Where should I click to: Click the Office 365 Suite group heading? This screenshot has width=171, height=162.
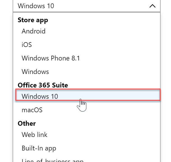pos(43,85)
